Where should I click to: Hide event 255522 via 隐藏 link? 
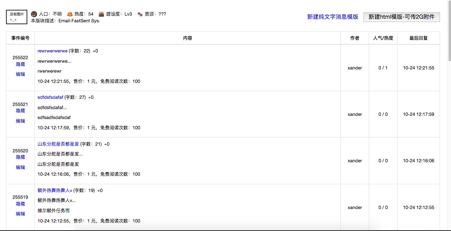20,64
